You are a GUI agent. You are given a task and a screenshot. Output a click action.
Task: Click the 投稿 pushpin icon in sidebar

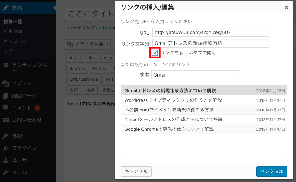click(6, 8)
